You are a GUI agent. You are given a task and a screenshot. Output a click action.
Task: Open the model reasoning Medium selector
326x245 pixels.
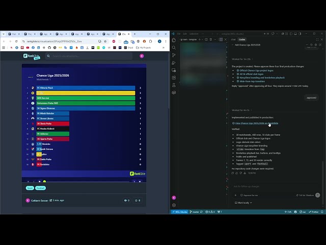305,195
